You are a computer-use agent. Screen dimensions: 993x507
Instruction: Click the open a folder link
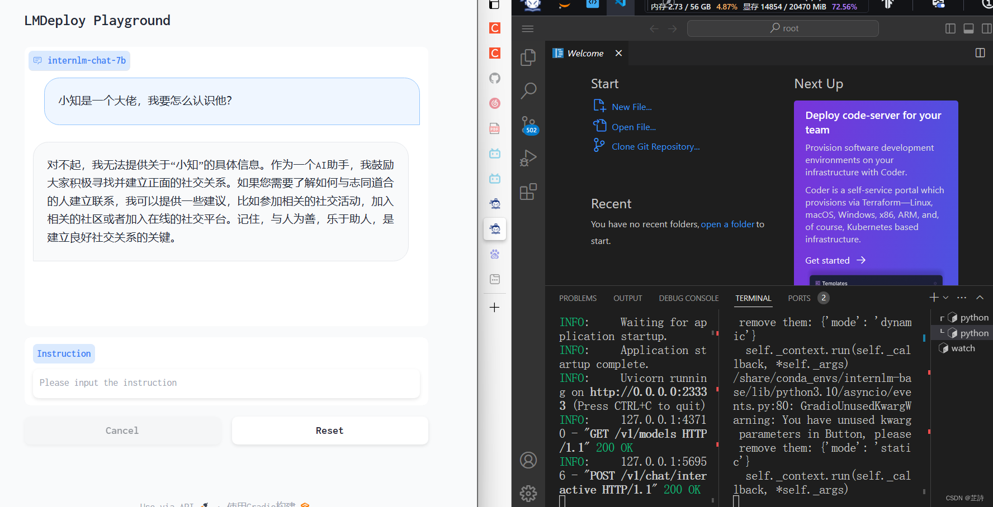(727, 224)
